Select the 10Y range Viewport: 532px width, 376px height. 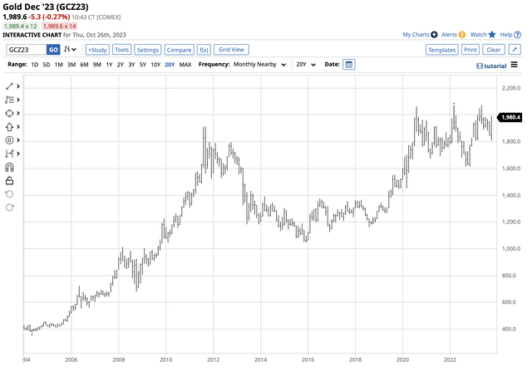155,65
